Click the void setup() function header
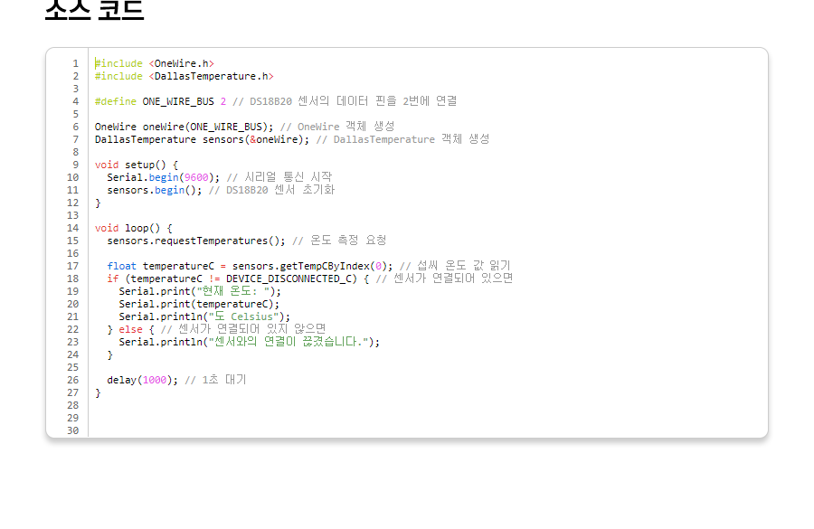Image resolution: width=814 pixels, height=529 pixels. point(130,165)
